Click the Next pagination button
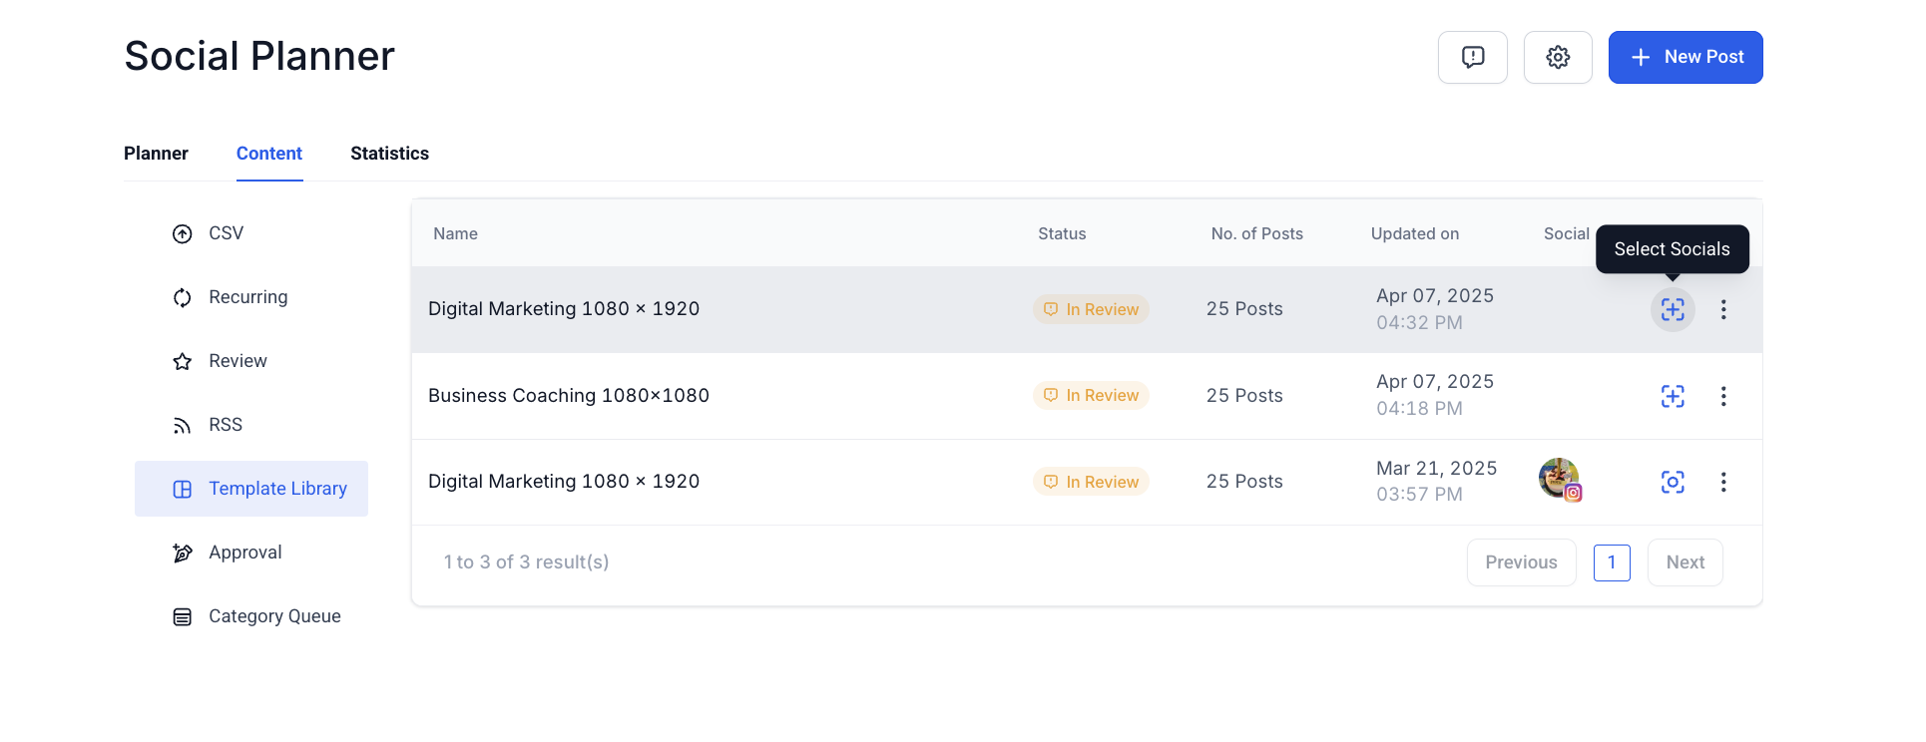Screen dimensions: 1926x742 coord(1685,562)
